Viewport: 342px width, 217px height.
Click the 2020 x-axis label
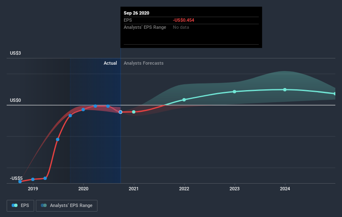coord(83,189)
